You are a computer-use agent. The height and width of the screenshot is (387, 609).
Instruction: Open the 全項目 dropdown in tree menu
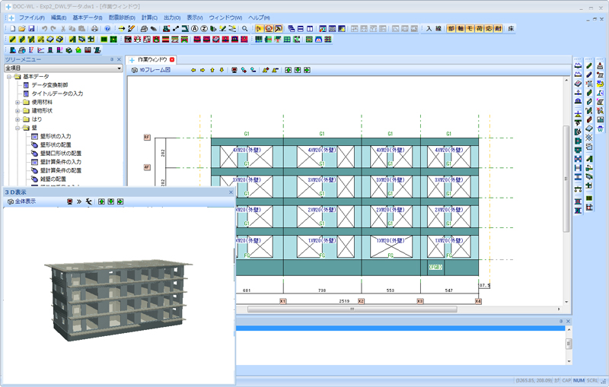tap(120, 68)
